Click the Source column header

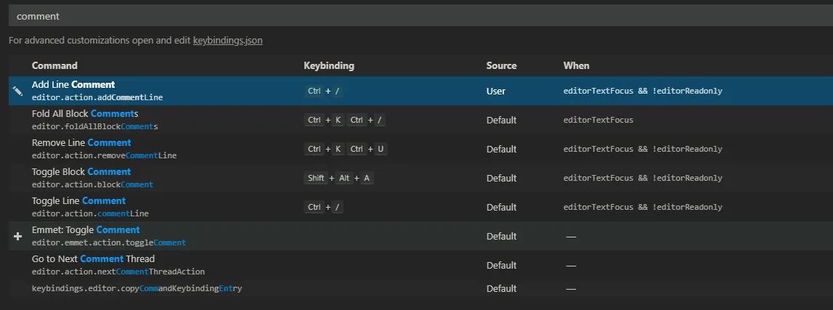pos(501,65)
